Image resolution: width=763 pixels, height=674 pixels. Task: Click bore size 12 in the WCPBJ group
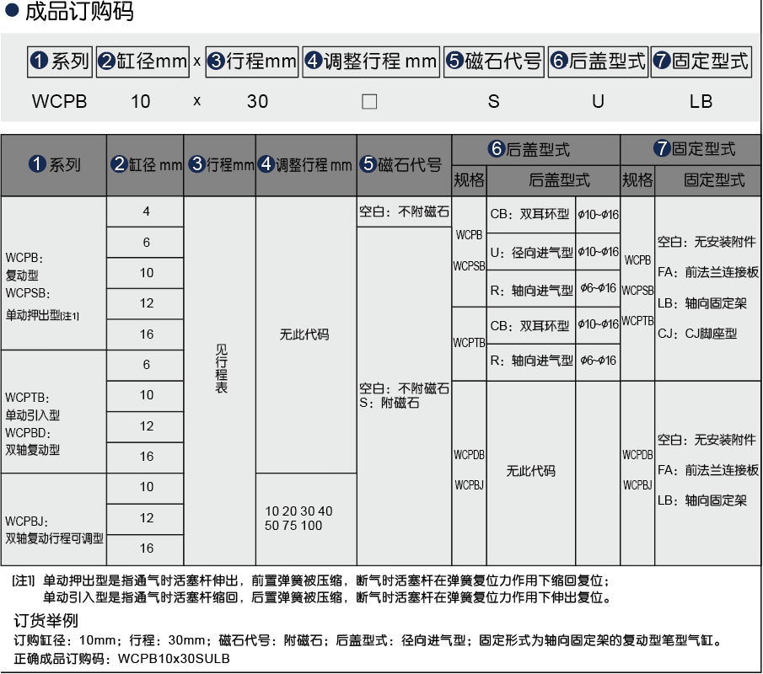click(x=146, y=518)
